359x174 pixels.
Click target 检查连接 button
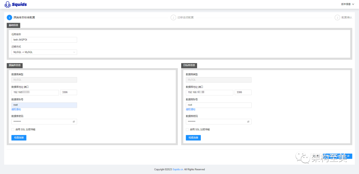click(x=193, y=138)
